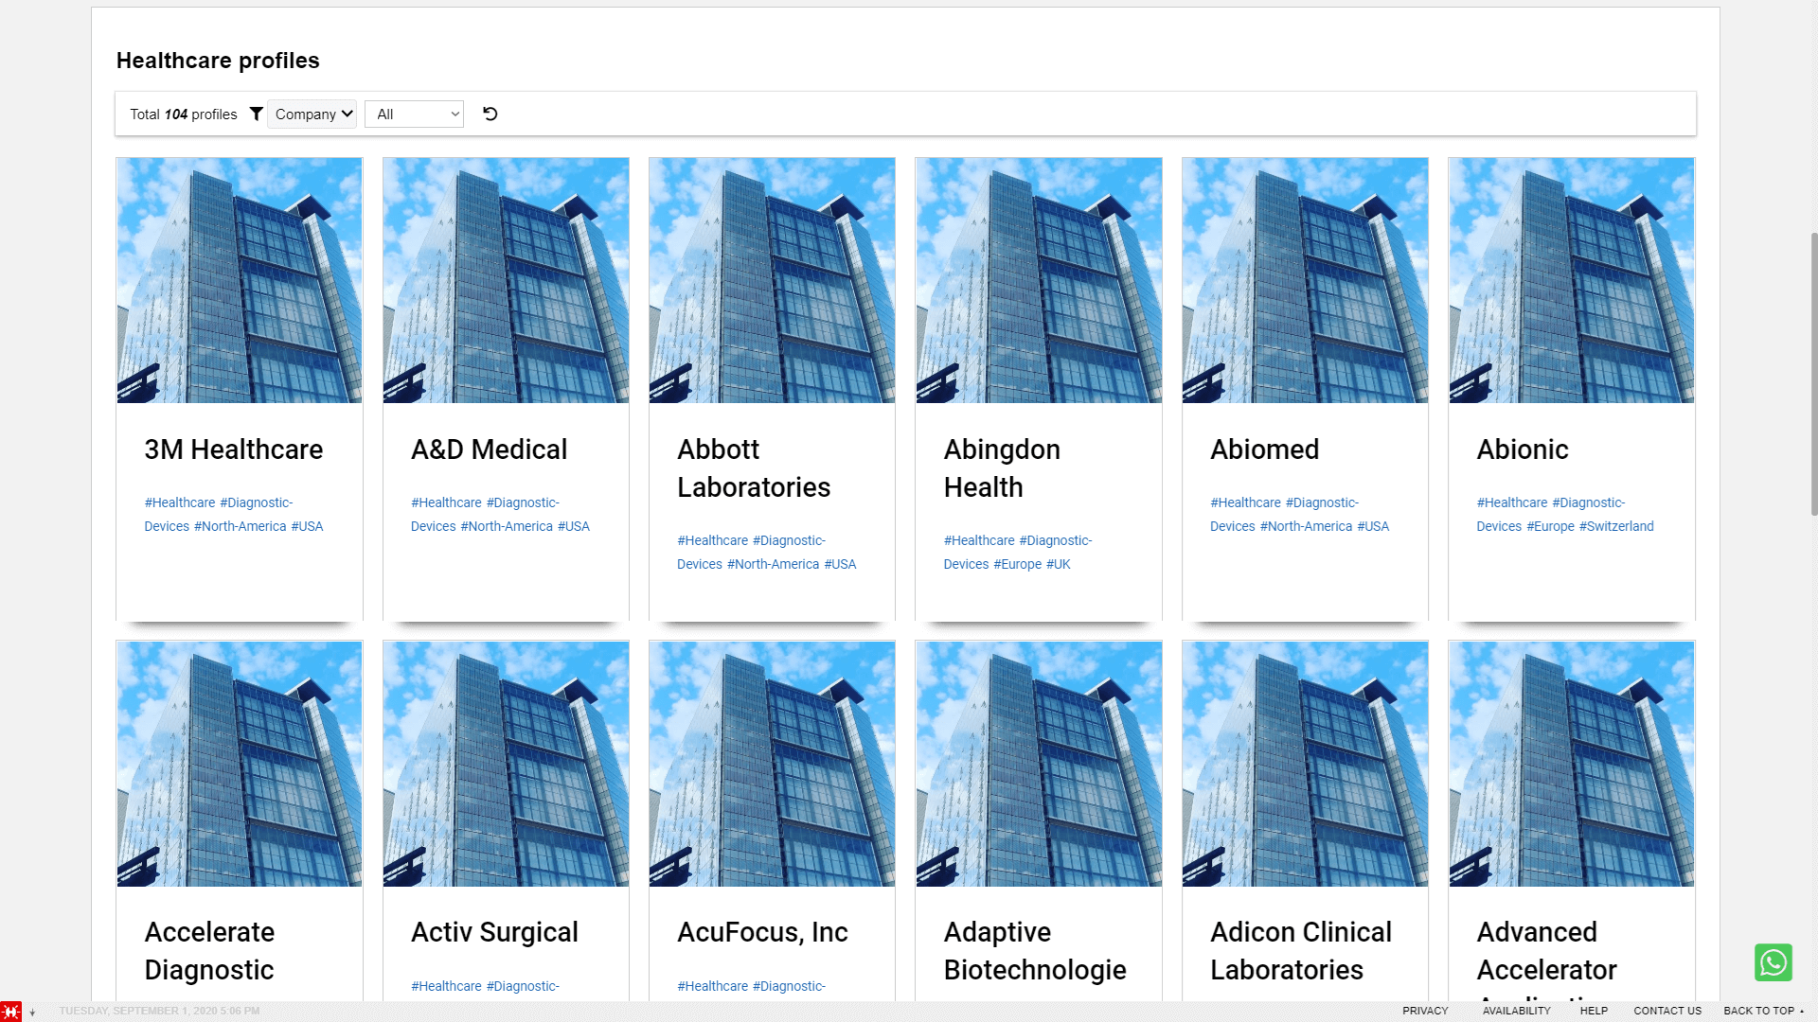The image size is (1818, 1022).
Task: Open 3M Healthcare profile title
Action: [233, 449]
